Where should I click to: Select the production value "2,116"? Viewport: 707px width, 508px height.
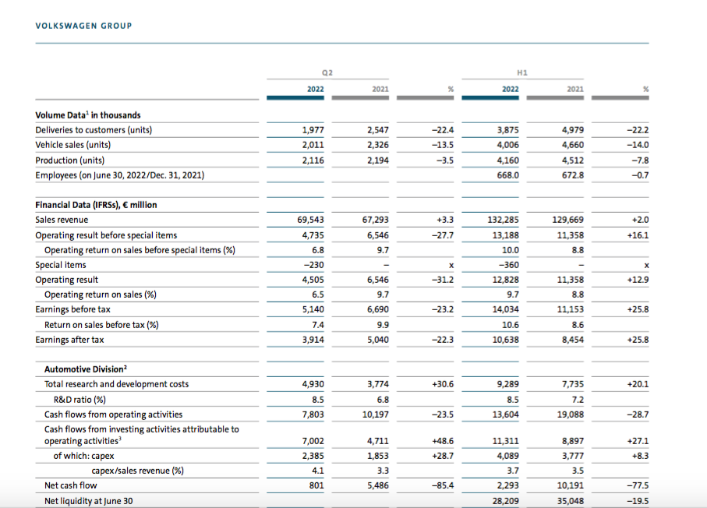313,160
